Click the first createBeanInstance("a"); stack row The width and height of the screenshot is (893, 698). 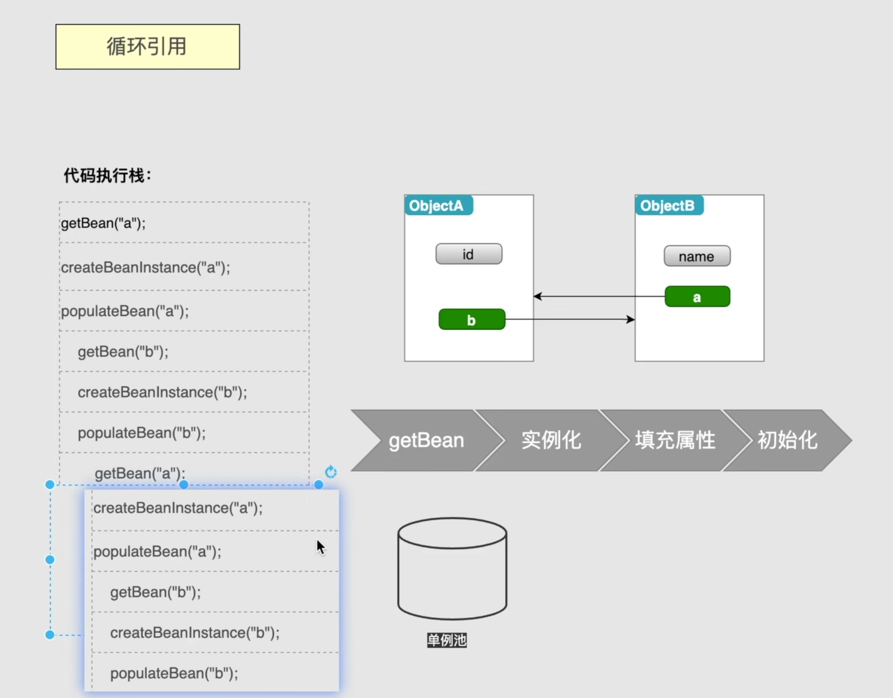pyautogui.click(x=184, y=267)
